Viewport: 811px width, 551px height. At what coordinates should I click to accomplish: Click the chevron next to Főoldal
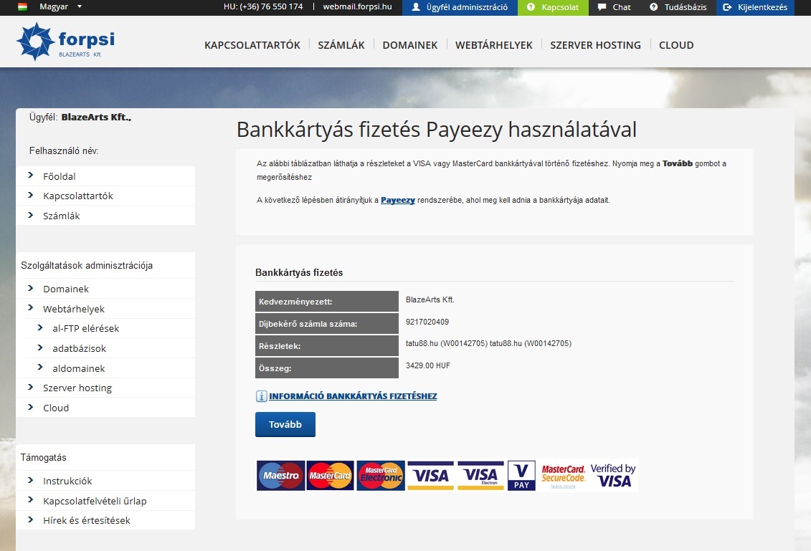31,176
